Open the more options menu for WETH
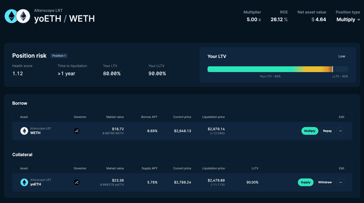The width and height of the screenshot is (364, 203). [340, 131]
